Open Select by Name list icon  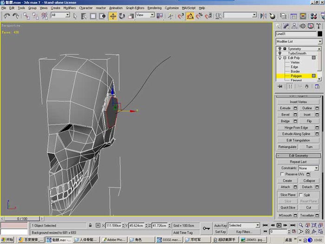84,16
